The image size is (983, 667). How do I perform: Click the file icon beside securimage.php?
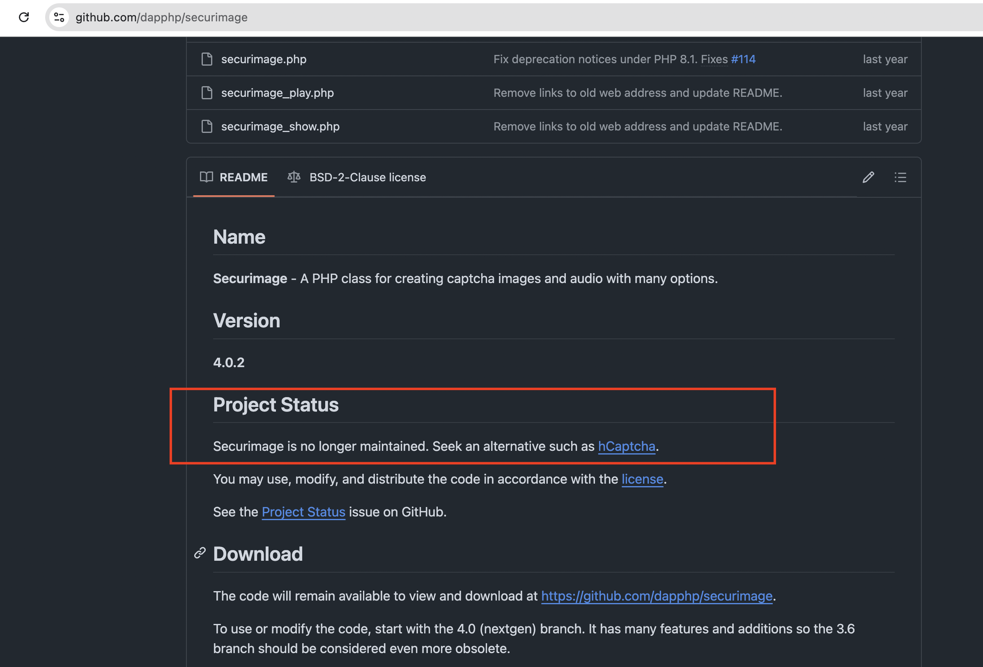coord(207,59)
